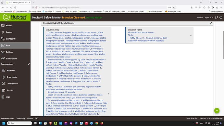224x126 pixels.
Task: Open Settings in the sidebar
Action: tap(15, 52)
